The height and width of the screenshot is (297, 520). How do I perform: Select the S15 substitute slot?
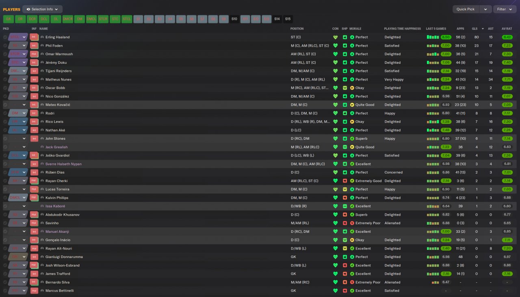[x=288, y=19]
